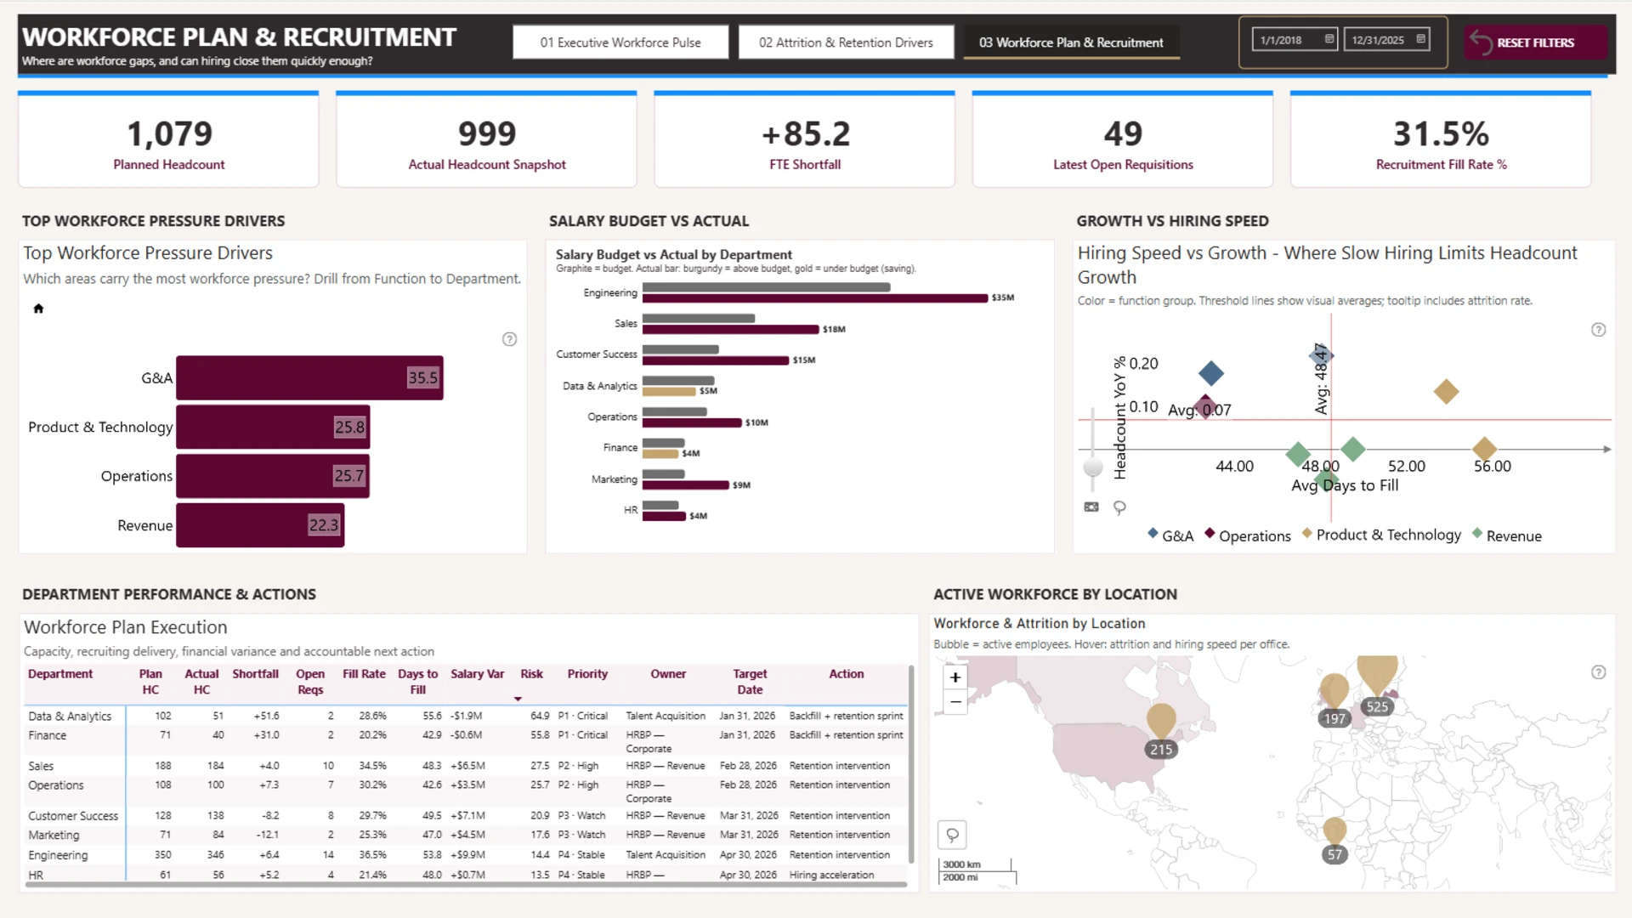Click the reset view icon under scatter chart
1632x918 pixels.
(1091, 507)
